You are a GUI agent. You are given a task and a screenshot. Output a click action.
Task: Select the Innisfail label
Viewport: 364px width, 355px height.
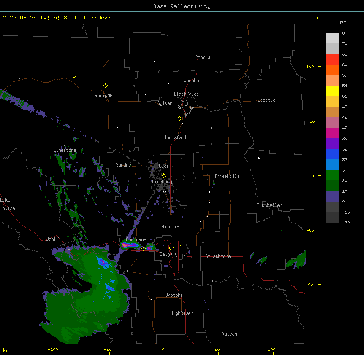[x=175, y=137]
